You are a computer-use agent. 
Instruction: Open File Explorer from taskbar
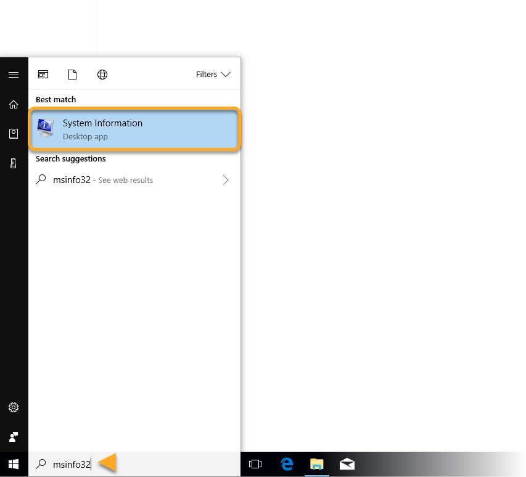pos(317,464)
